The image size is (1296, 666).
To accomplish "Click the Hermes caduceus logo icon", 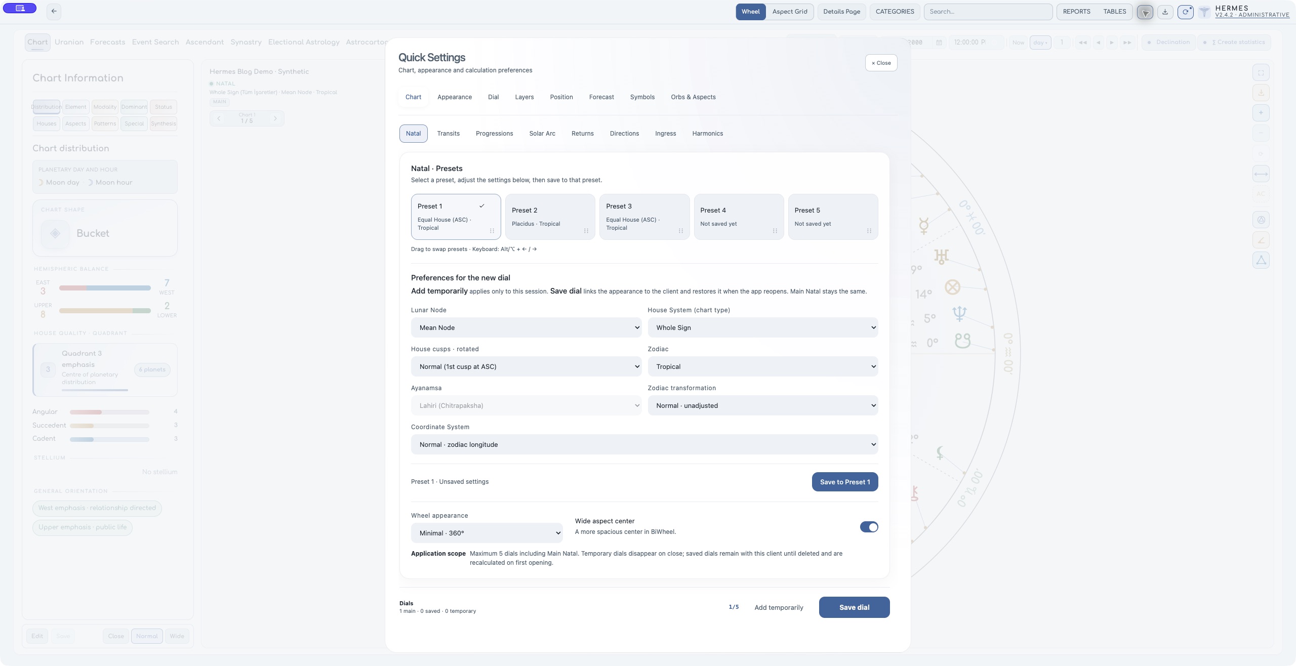I will tap(1204, 12).
